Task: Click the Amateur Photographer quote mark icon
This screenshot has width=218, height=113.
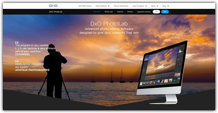Action: tap(17, 61)
